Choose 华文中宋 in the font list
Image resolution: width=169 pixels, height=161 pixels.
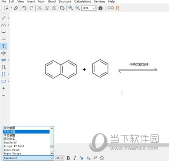pos(26,139)
